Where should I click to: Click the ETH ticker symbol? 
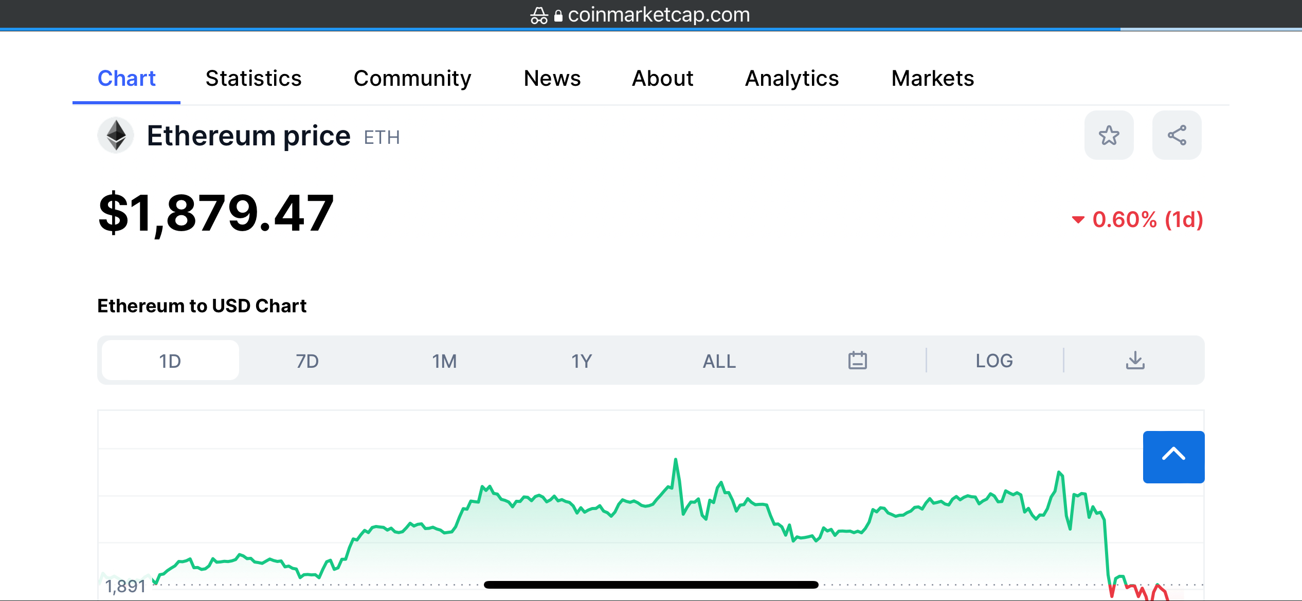tap(382, 138)
